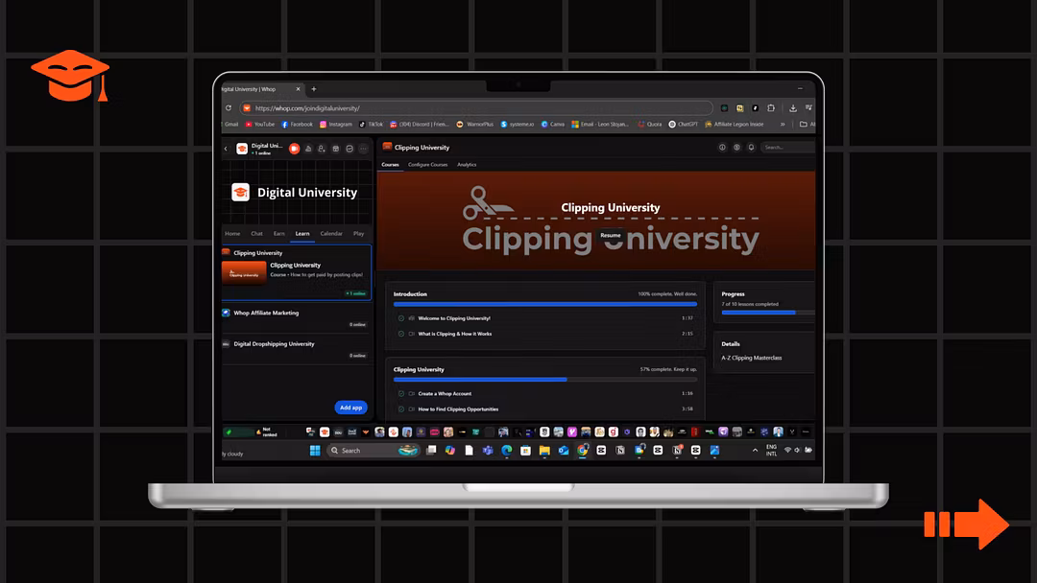1037x583 pixels.
Task: Open File Explorer from the taskbar
Action: click(544, 451)
